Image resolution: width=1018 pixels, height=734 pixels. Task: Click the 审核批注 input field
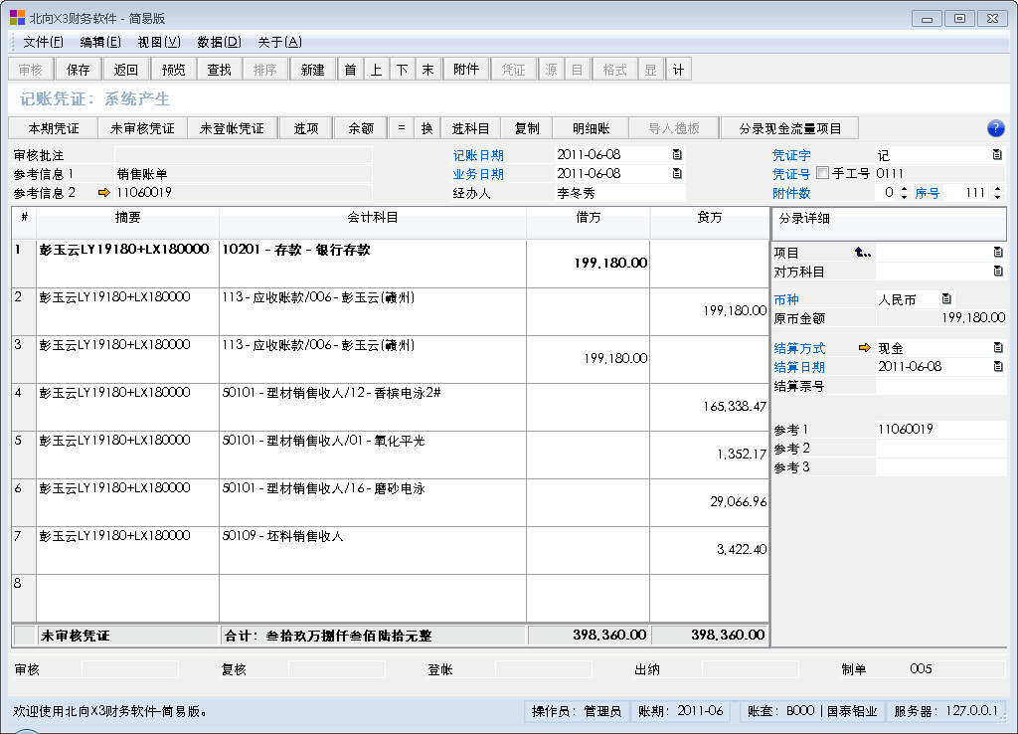pos(244,155)
